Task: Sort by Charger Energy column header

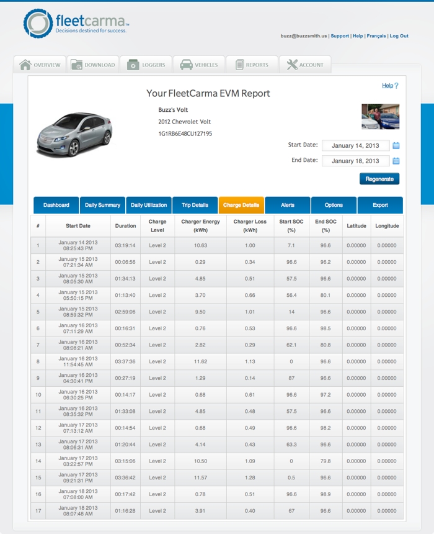Action: [200, 225]
